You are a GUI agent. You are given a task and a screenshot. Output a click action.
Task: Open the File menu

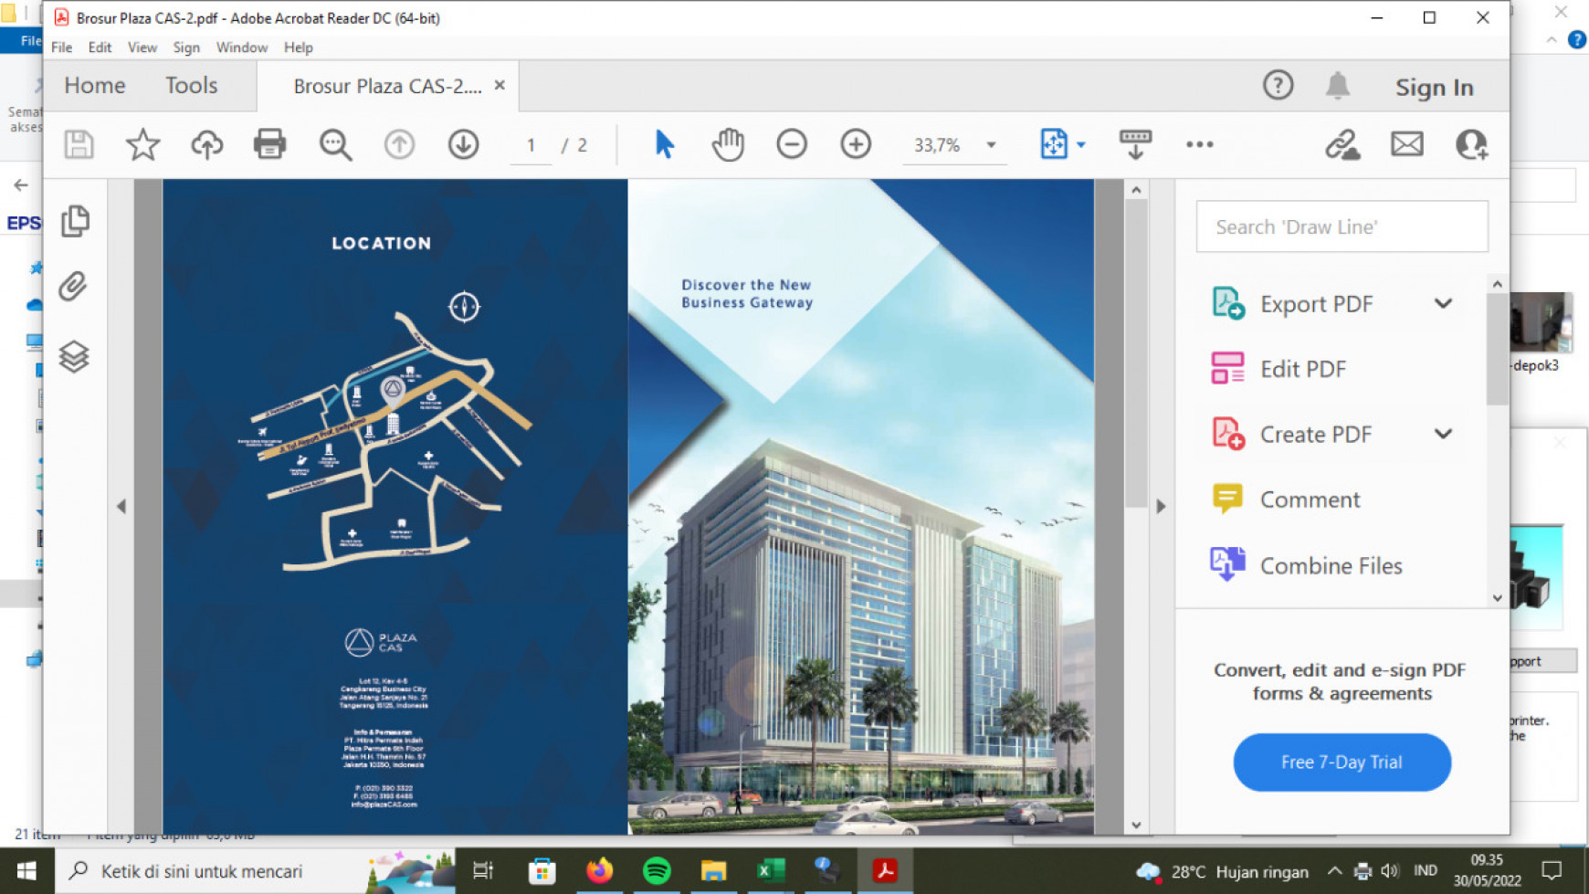click(61, 47)
